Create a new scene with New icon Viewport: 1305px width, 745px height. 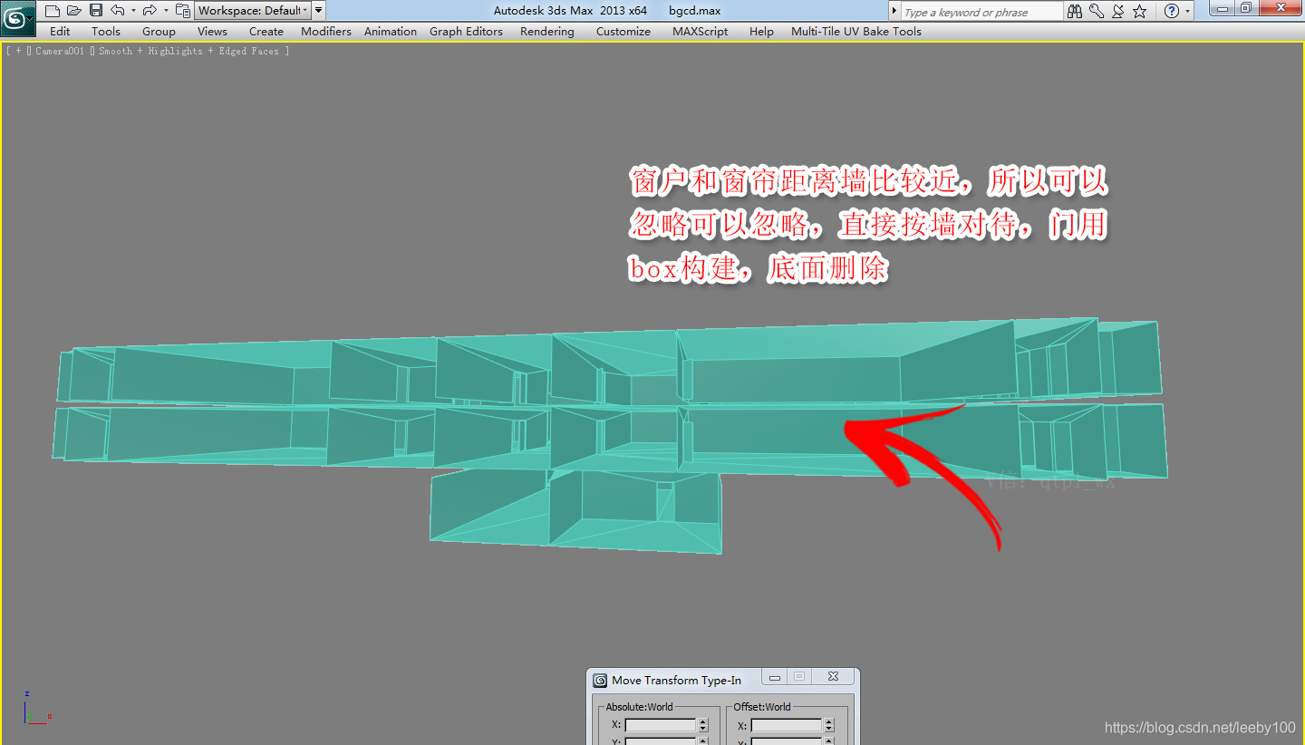coord(53,11)
